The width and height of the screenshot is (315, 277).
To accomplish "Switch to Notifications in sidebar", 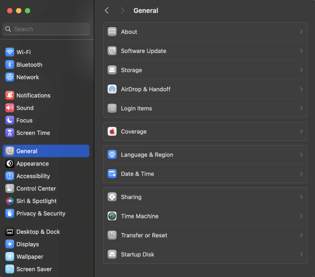I will click(33, 96).
